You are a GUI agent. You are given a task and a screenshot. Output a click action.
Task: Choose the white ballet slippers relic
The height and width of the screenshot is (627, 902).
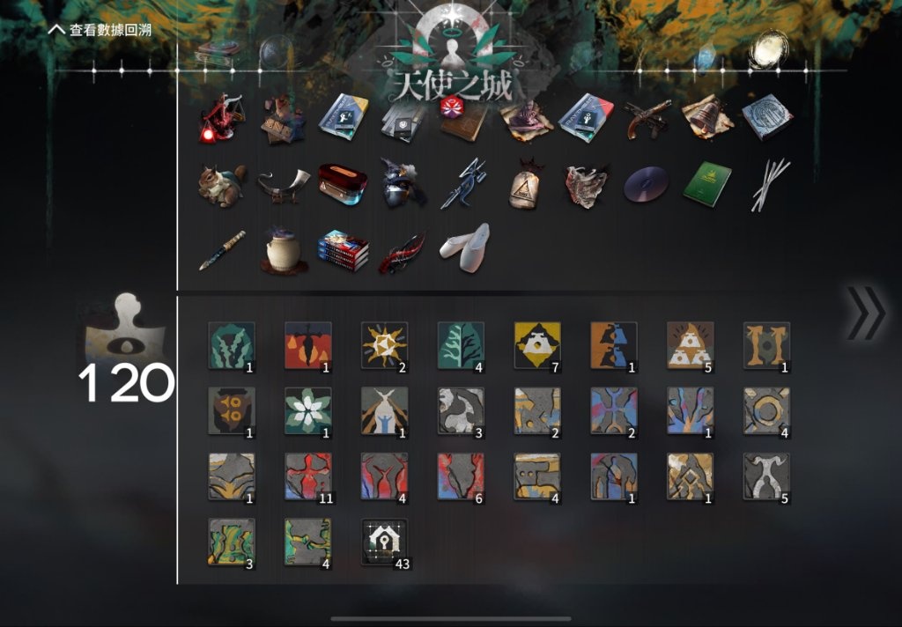(465, 248)
